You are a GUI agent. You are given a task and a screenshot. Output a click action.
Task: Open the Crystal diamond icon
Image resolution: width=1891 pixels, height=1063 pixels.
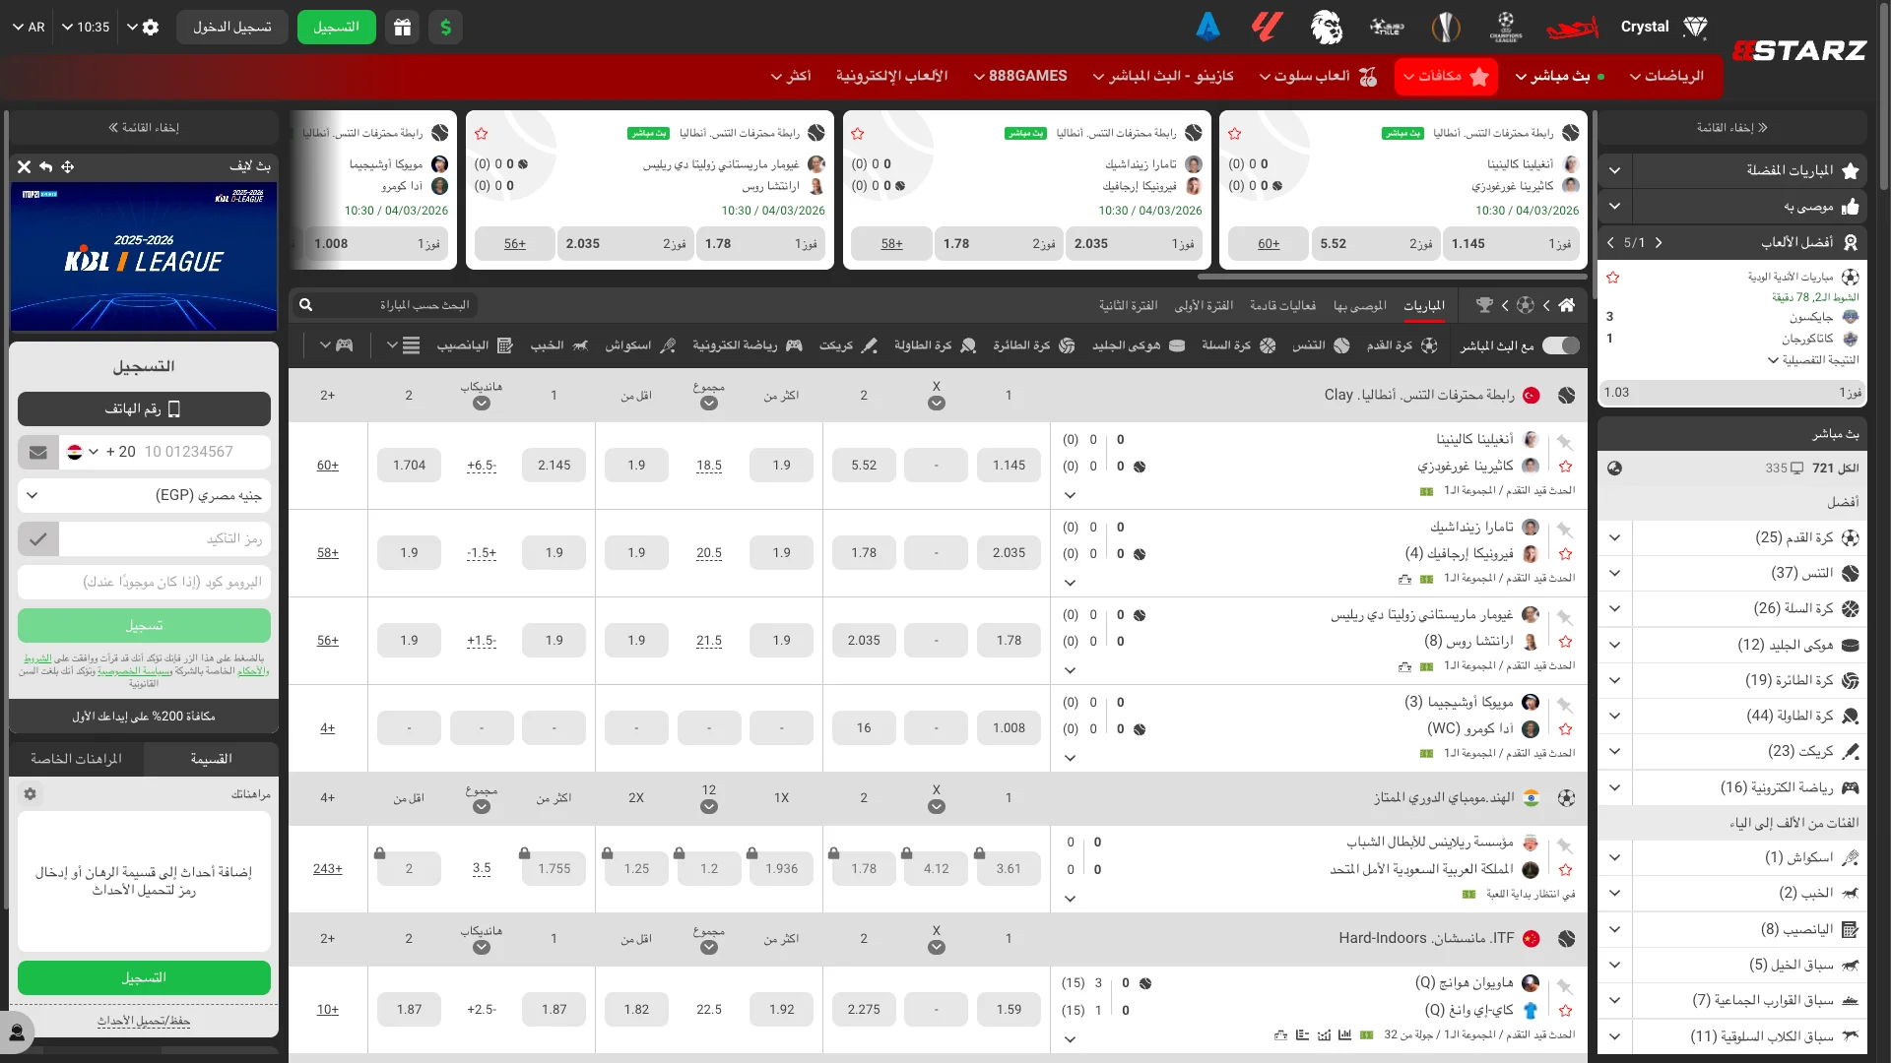coord(1695,28)
